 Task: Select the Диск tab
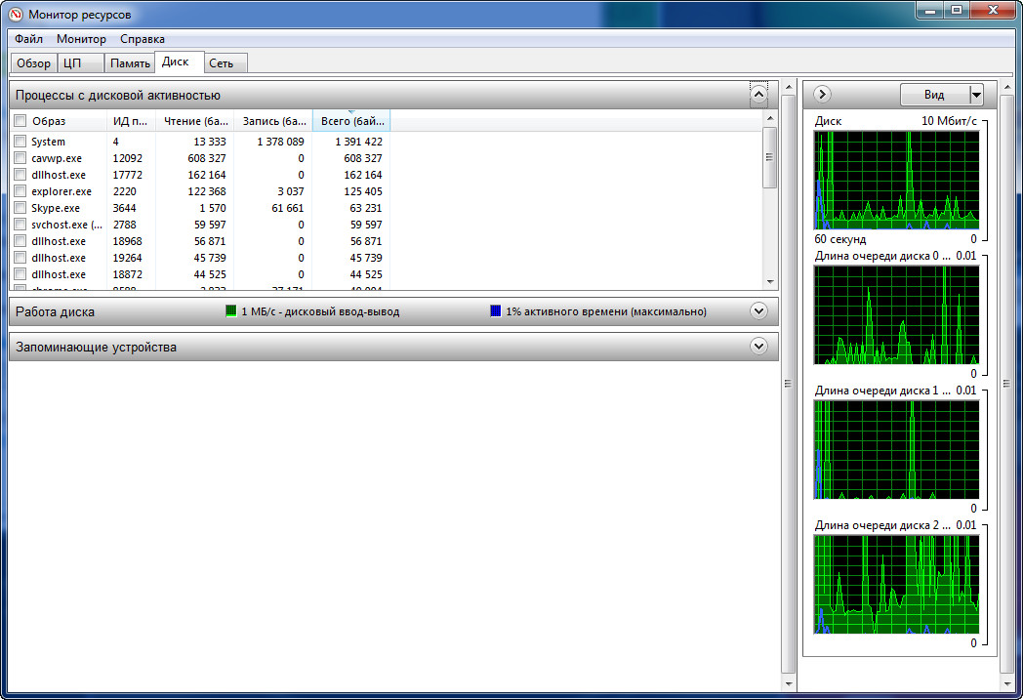(x=180, y=62)
